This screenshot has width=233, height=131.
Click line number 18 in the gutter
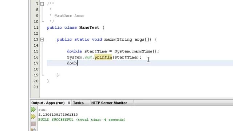[x=36, y=69]
